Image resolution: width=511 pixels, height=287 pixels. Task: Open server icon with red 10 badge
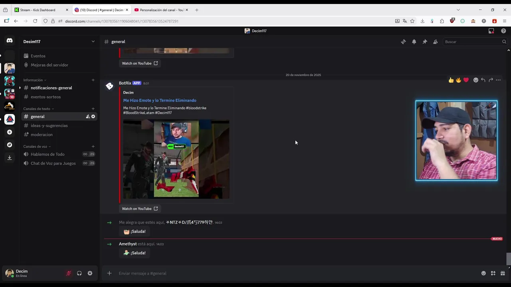(10, 94)
